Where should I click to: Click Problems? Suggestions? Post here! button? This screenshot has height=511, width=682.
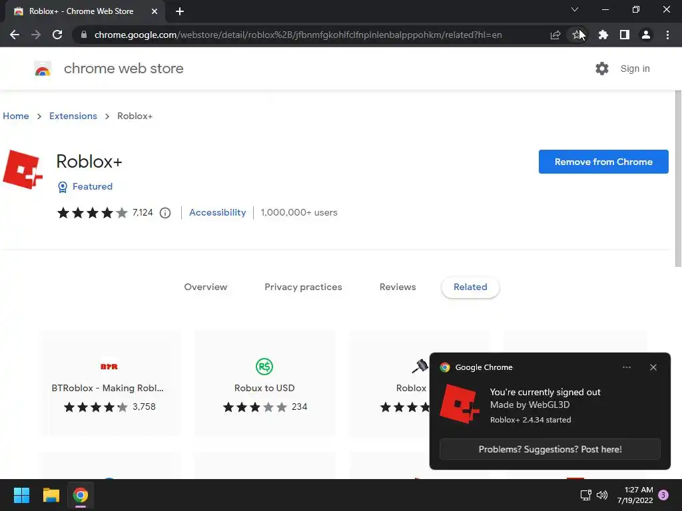[x=549, y=449]
